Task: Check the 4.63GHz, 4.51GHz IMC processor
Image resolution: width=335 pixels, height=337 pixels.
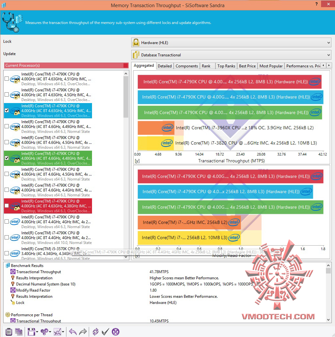Action: pyautogui.click(x=7, y=79)
